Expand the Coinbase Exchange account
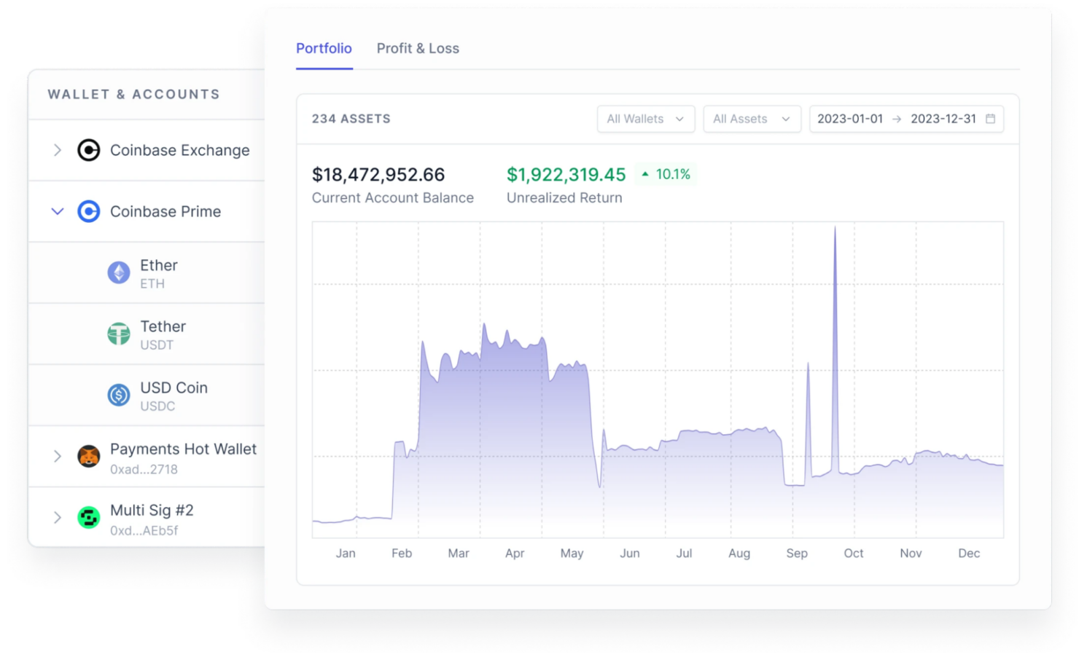 57,150
